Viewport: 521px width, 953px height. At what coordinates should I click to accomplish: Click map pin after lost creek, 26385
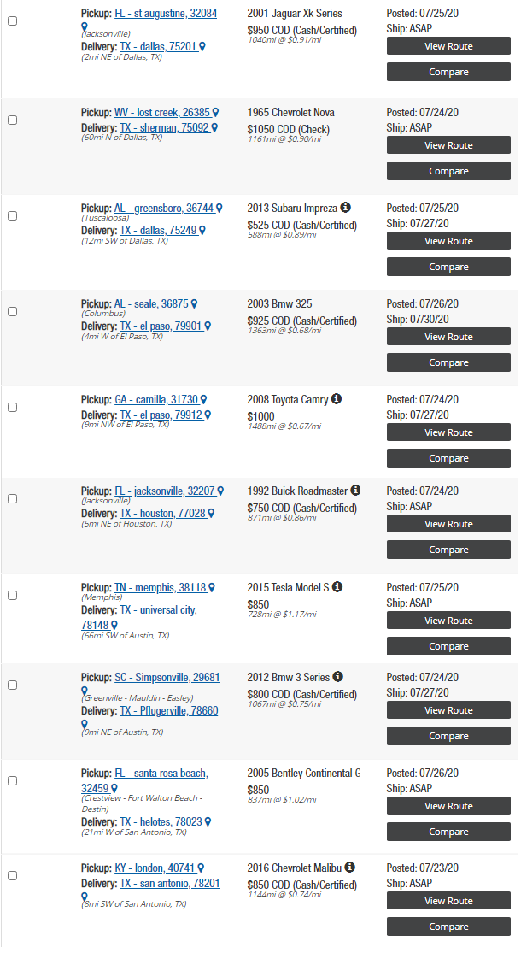(215, 113)
